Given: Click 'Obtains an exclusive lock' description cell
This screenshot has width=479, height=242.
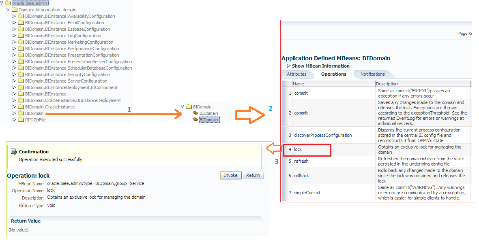Looking at the screenshot, I should [x=423, y=149].
